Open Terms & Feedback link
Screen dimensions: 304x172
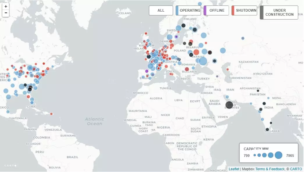click(x=270, y=169)
